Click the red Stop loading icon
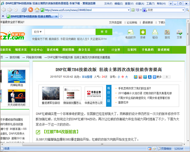Image resolution: width=190 pixels, height=152 pixels. [31, 10]
